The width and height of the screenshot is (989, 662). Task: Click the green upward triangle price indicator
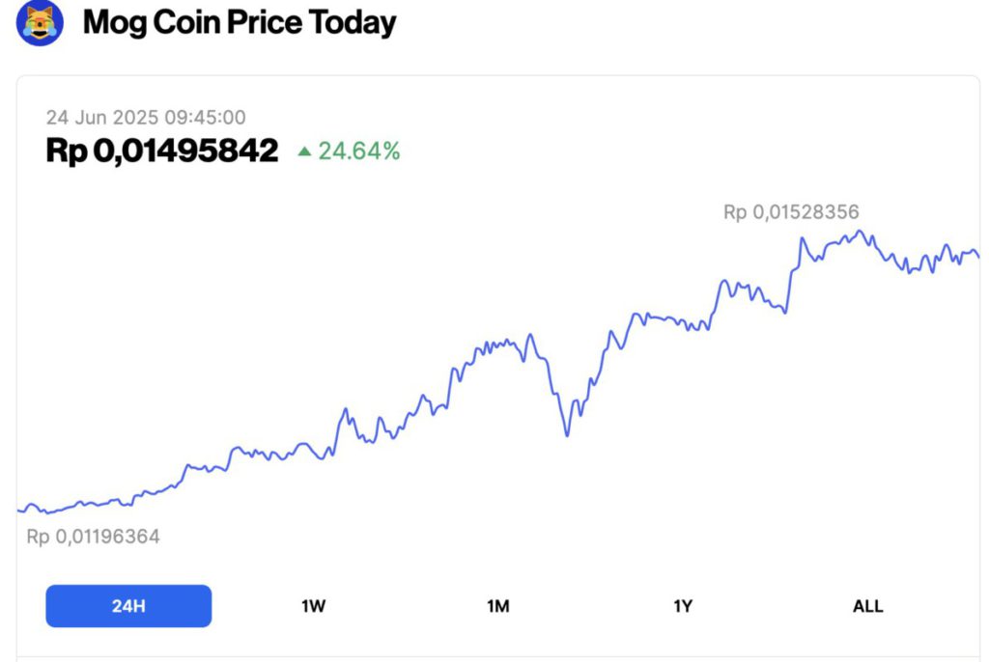pos(304,151)
